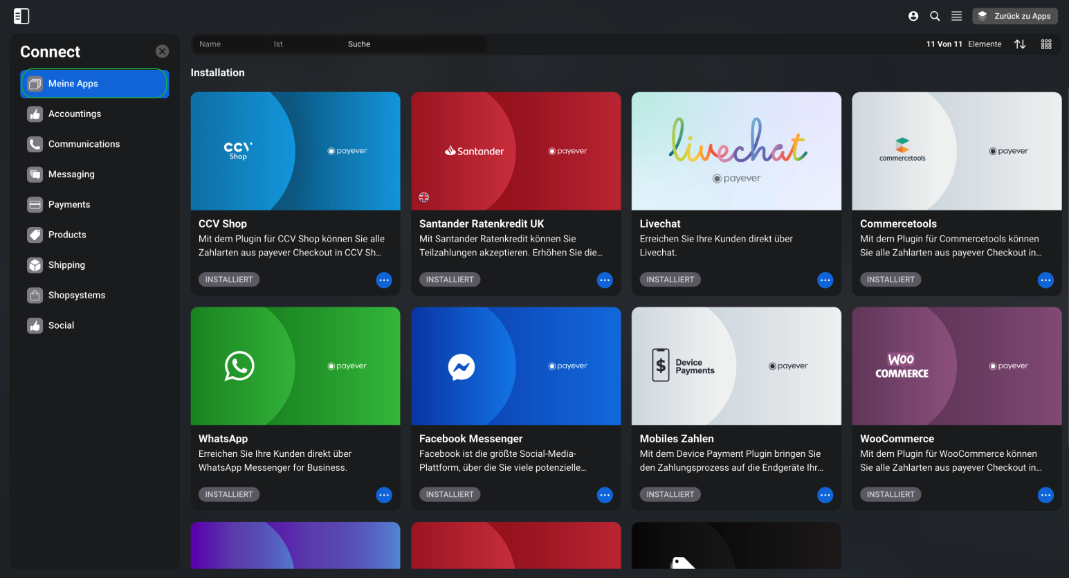Click the Suche search field
1069x578 pixels.
tap(414, 44)
